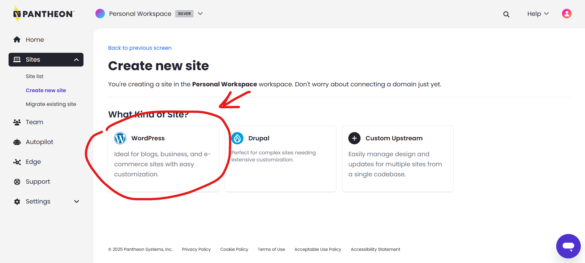Open the workspace switcher chevron

tap(200, 14)
